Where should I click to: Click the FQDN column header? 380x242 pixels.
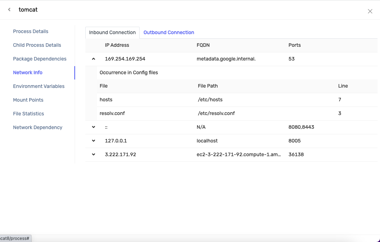pos(203,45)
